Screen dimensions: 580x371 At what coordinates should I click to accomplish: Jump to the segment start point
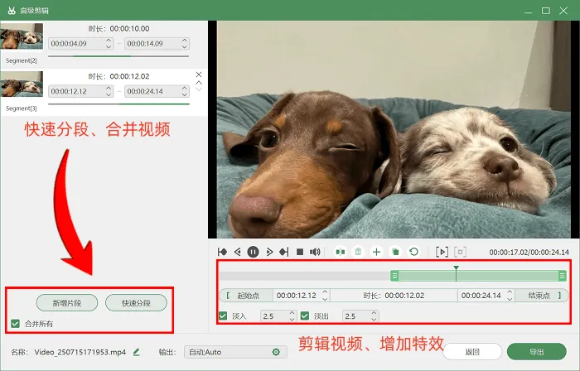(222, 252)
